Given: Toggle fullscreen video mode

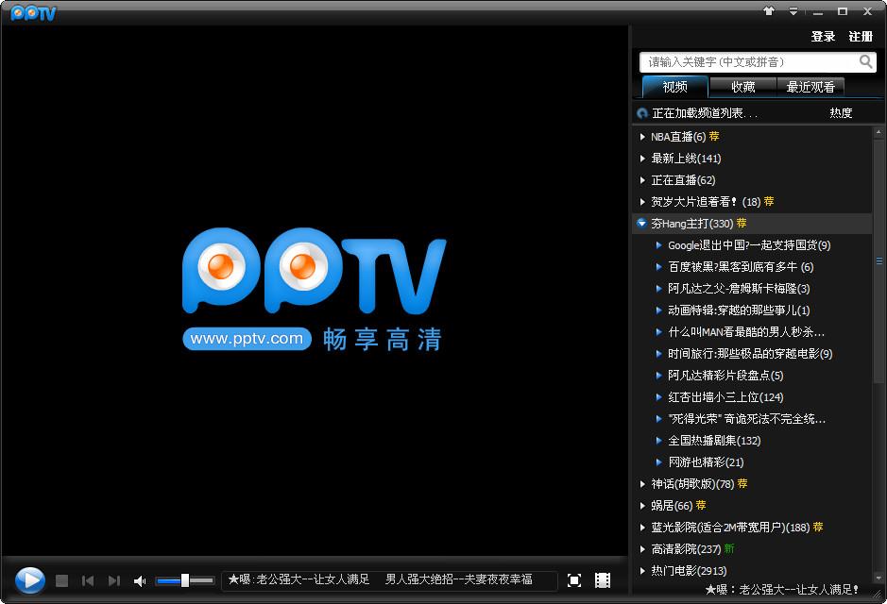Looking at the screenshot, I should click(x=574, y=581).
